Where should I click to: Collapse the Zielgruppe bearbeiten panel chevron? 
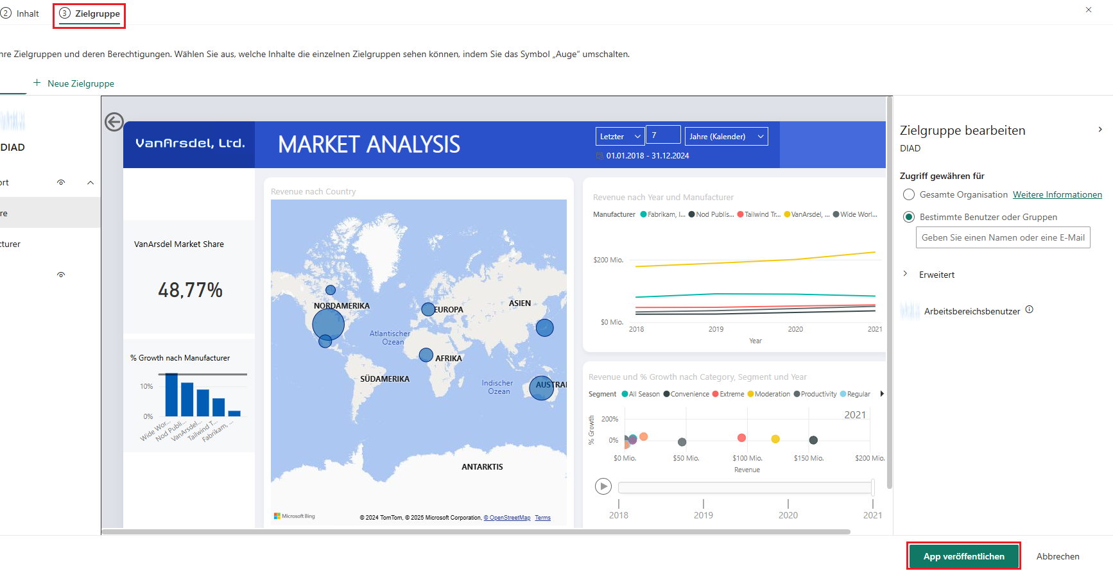point(1100,130)
